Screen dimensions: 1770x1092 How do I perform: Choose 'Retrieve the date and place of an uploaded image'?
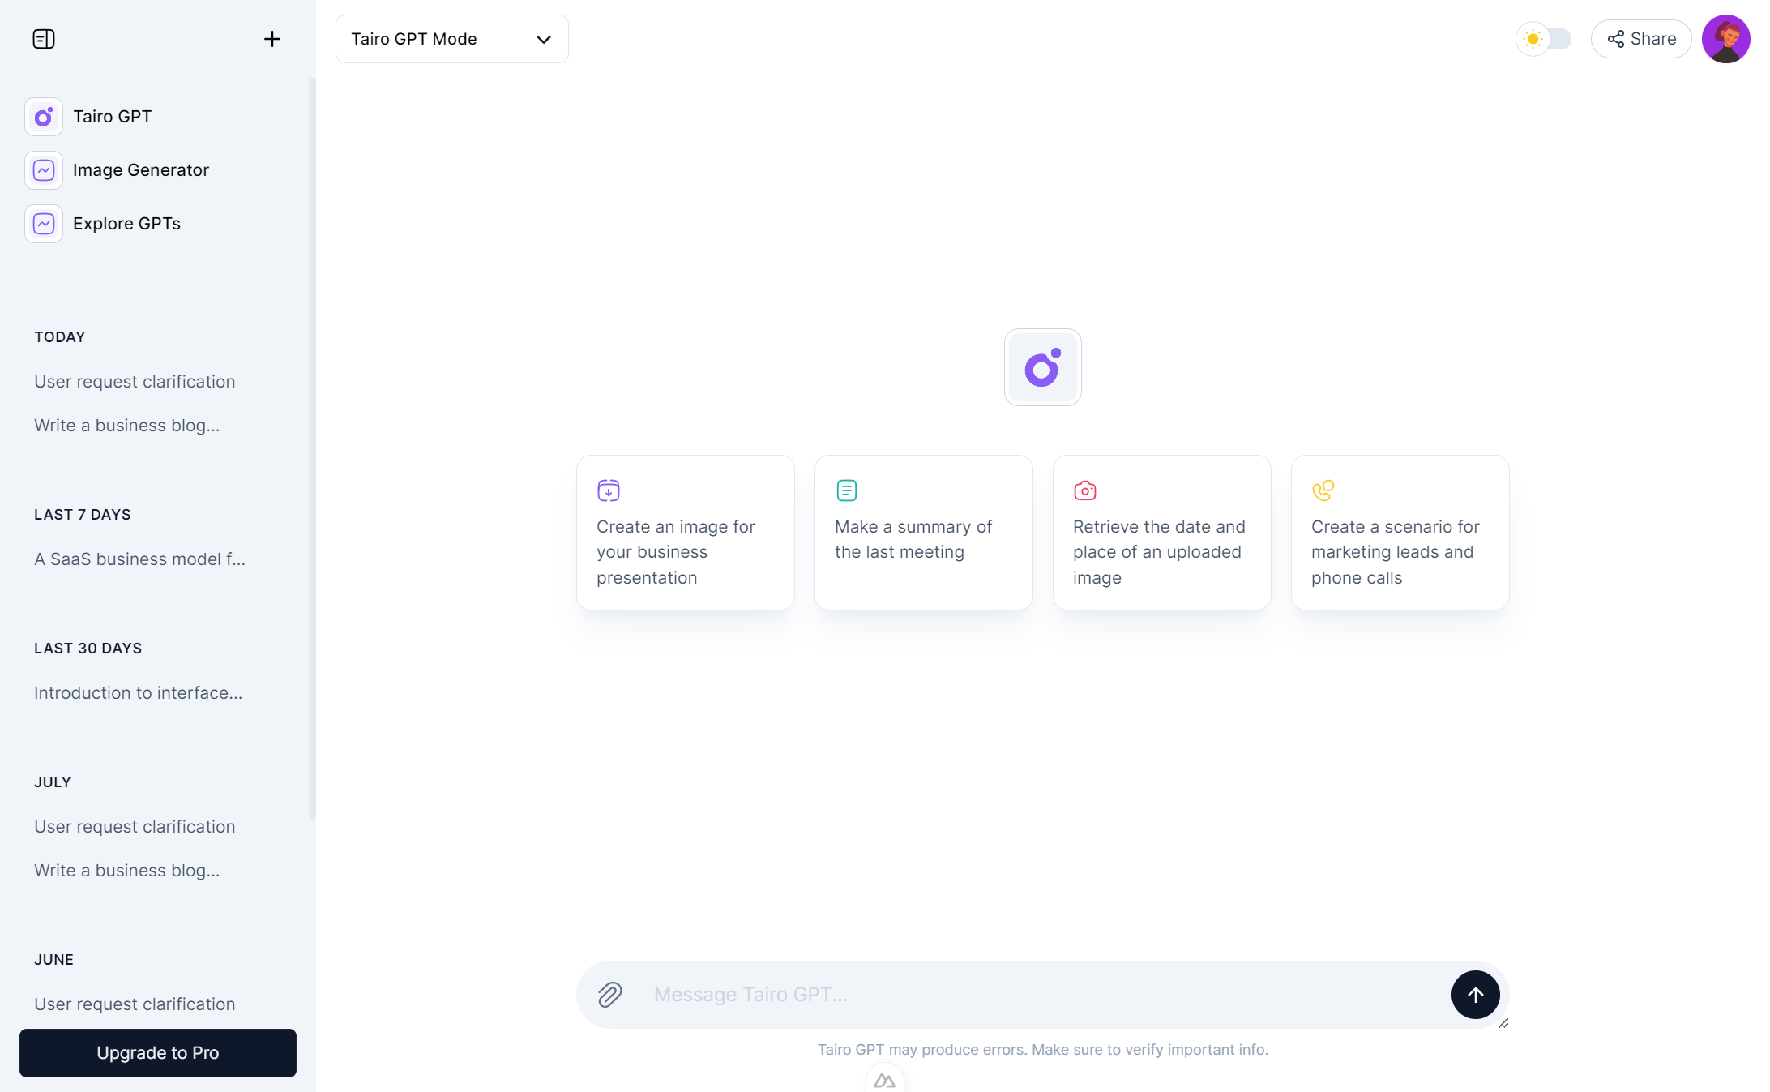coord(1161,533)
